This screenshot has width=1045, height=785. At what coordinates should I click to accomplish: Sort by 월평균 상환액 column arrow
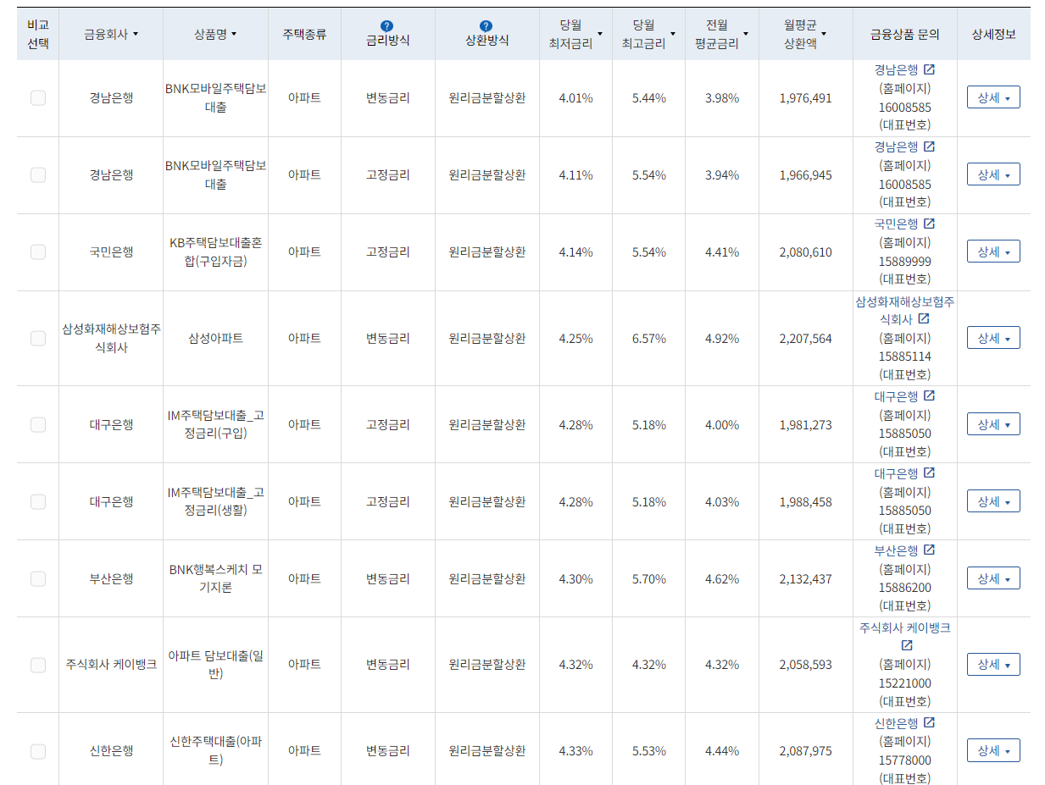824,35
